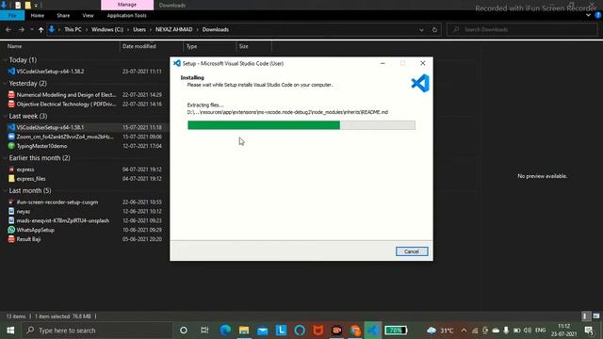This screenshot has width=603, height=339.
Task: Expand the address bar history dropdown
Action: 421,29
